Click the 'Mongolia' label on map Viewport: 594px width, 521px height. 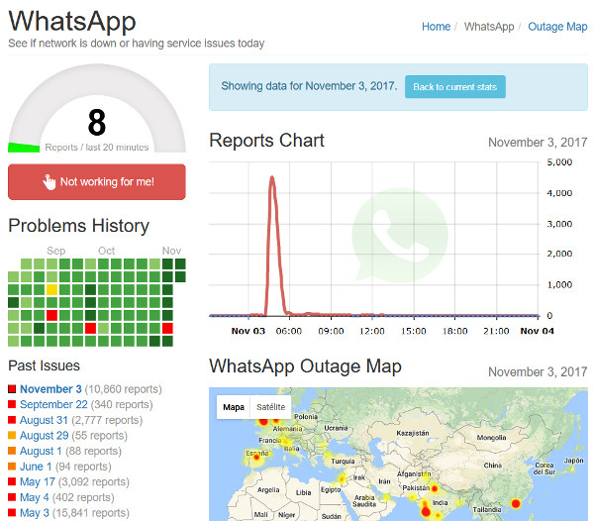491,438
